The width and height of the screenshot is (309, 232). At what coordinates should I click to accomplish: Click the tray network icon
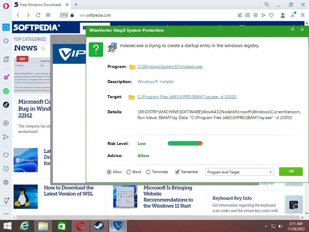273,226
